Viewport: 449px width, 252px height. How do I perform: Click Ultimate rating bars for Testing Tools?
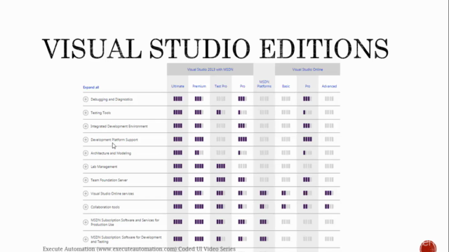click(x=177, y=112)
